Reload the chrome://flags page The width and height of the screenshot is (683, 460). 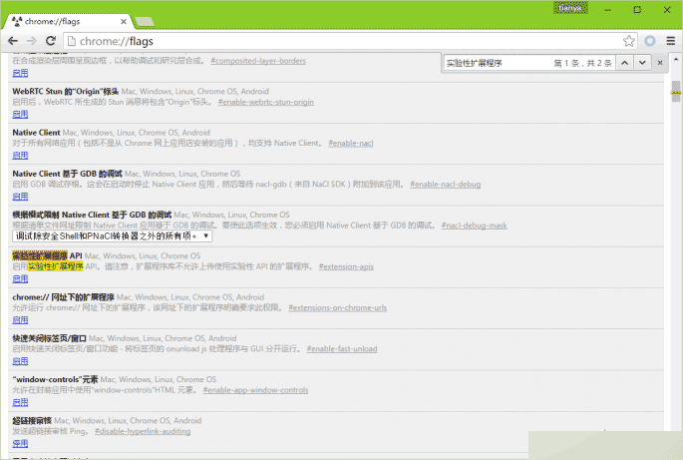pos(51,41)
